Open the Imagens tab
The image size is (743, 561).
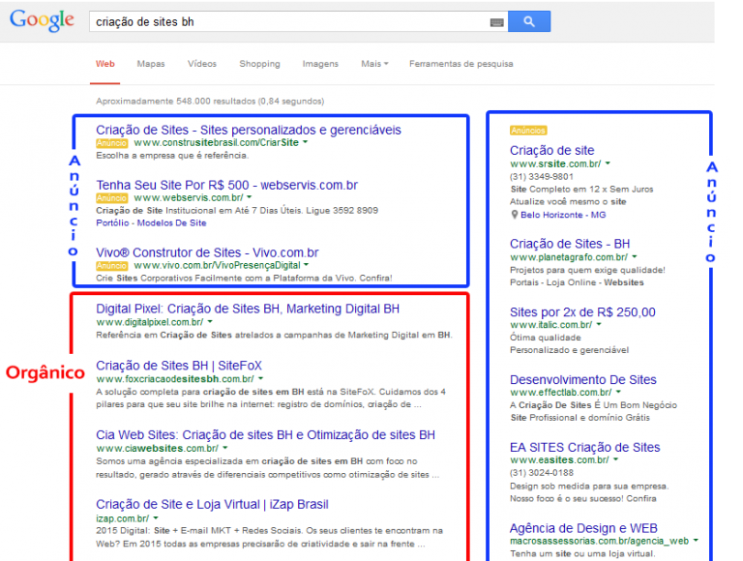pyautogui.click(x=320, y=64)
